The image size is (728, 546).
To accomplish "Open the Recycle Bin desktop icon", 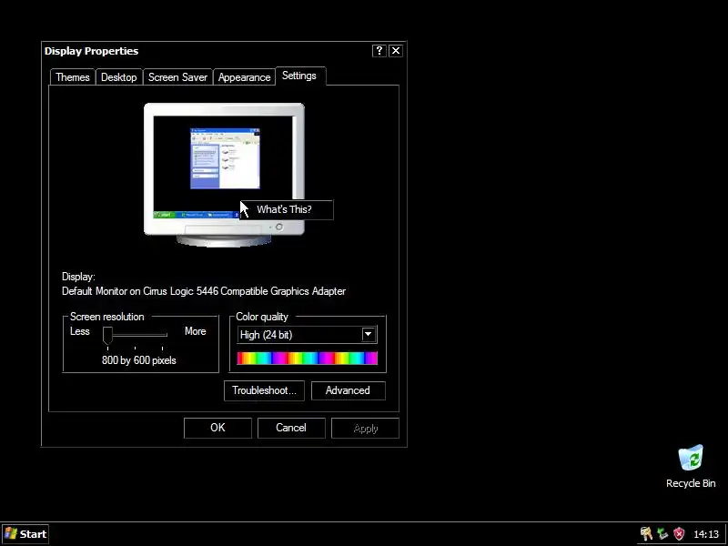I will [x=691, y=466].
